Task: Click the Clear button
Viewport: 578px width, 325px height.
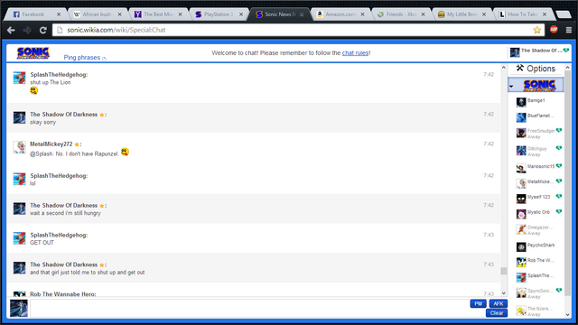Action: pyautogui.click(x=497, y=313)
